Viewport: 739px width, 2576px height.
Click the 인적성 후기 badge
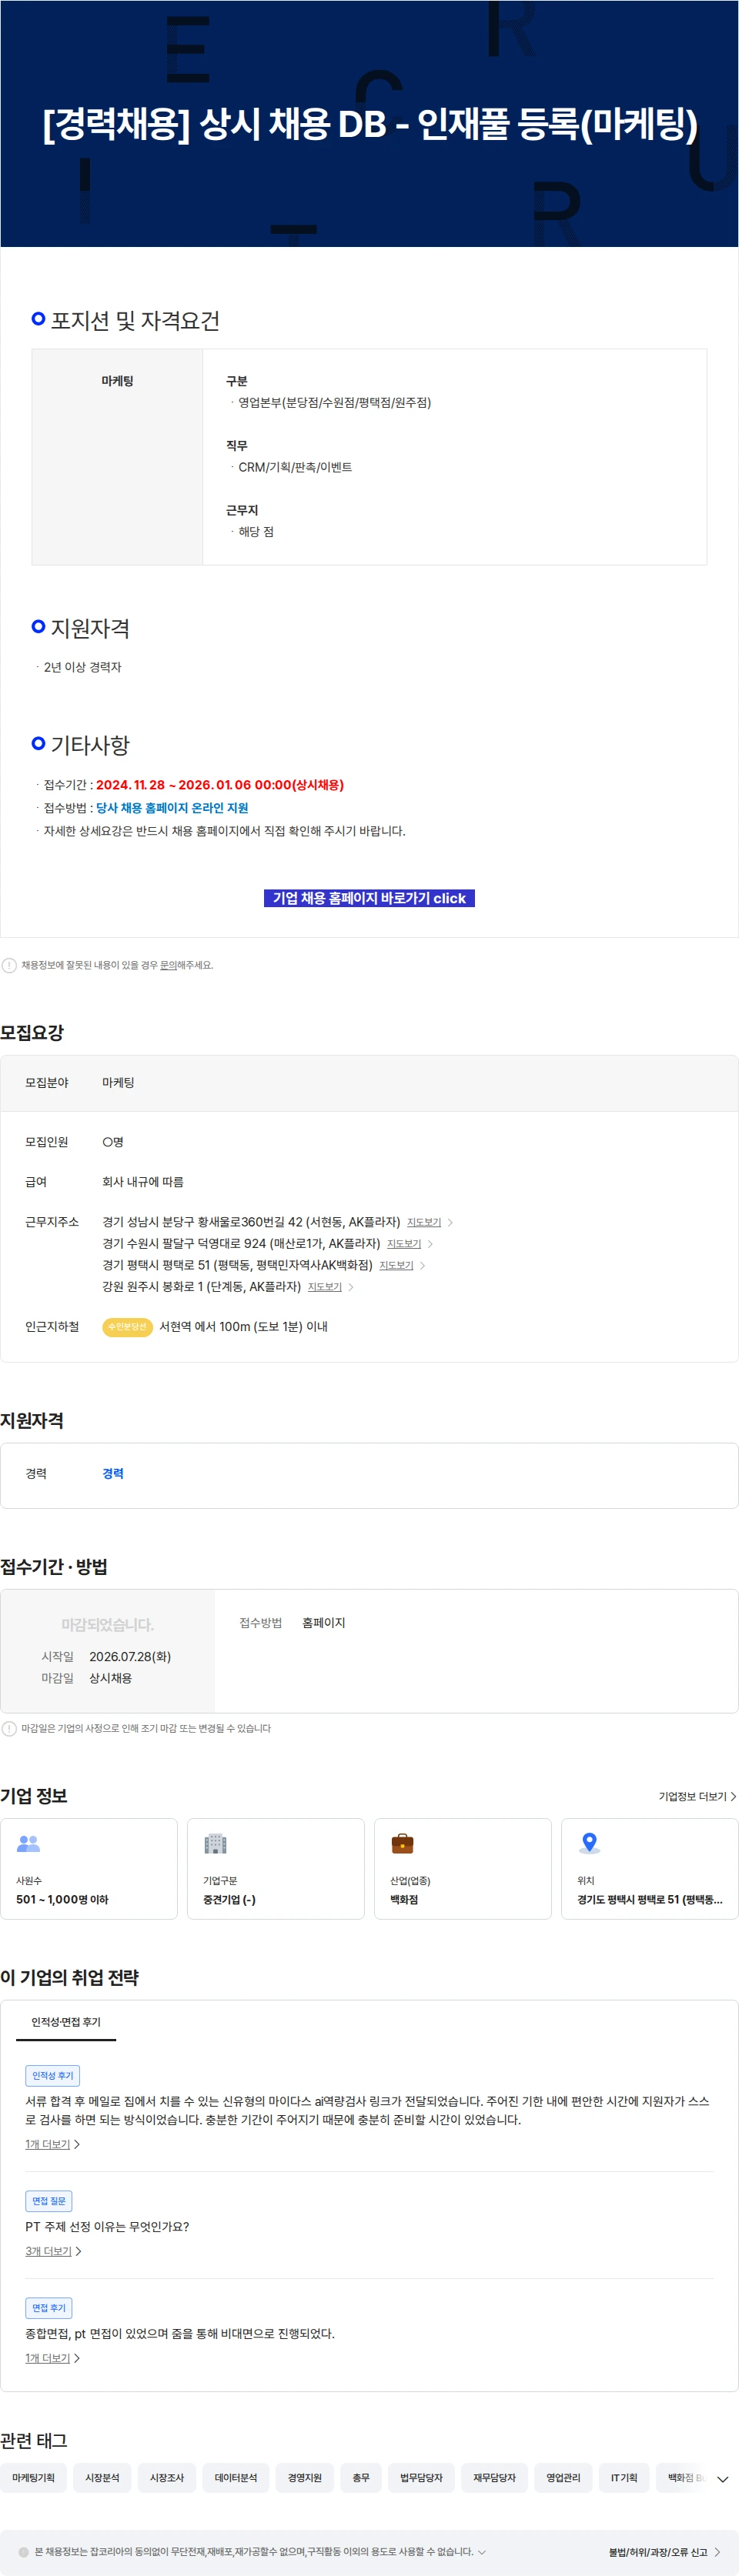click(52, 2075)
